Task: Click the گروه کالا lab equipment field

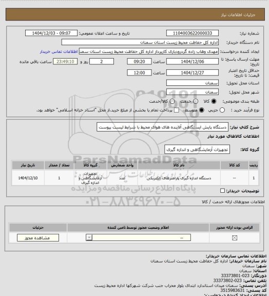Action: tap(197, 150)
